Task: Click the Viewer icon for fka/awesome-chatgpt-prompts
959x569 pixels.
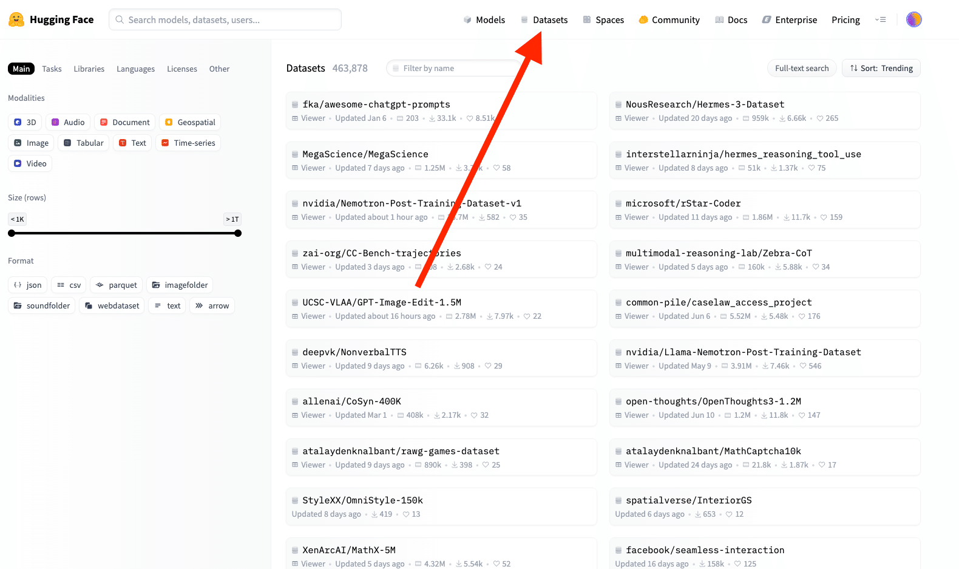Action: click(295, 118)
